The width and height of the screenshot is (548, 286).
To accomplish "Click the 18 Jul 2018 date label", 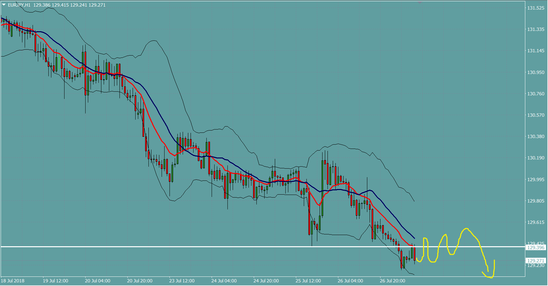I will tap(13, 281).
